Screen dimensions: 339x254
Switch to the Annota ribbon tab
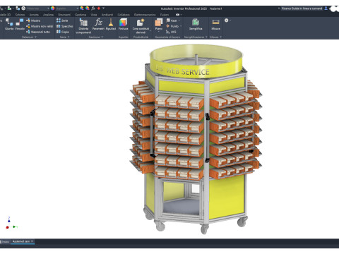[34, 15]
